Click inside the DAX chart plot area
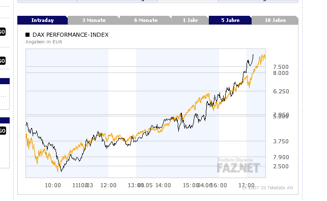327x201 pixels. click(x=146, y=113)
